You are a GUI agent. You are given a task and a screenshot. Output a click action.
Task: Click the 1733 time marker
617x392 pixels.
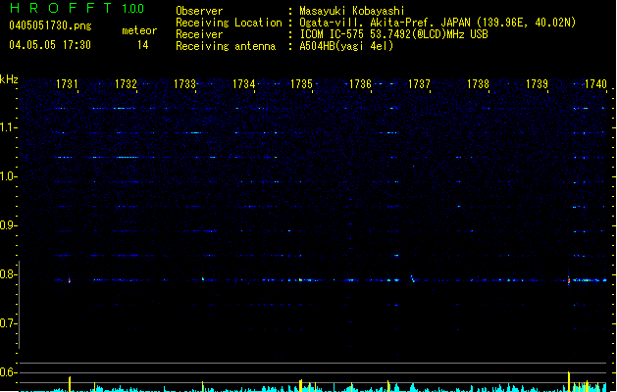click(184, 84)
